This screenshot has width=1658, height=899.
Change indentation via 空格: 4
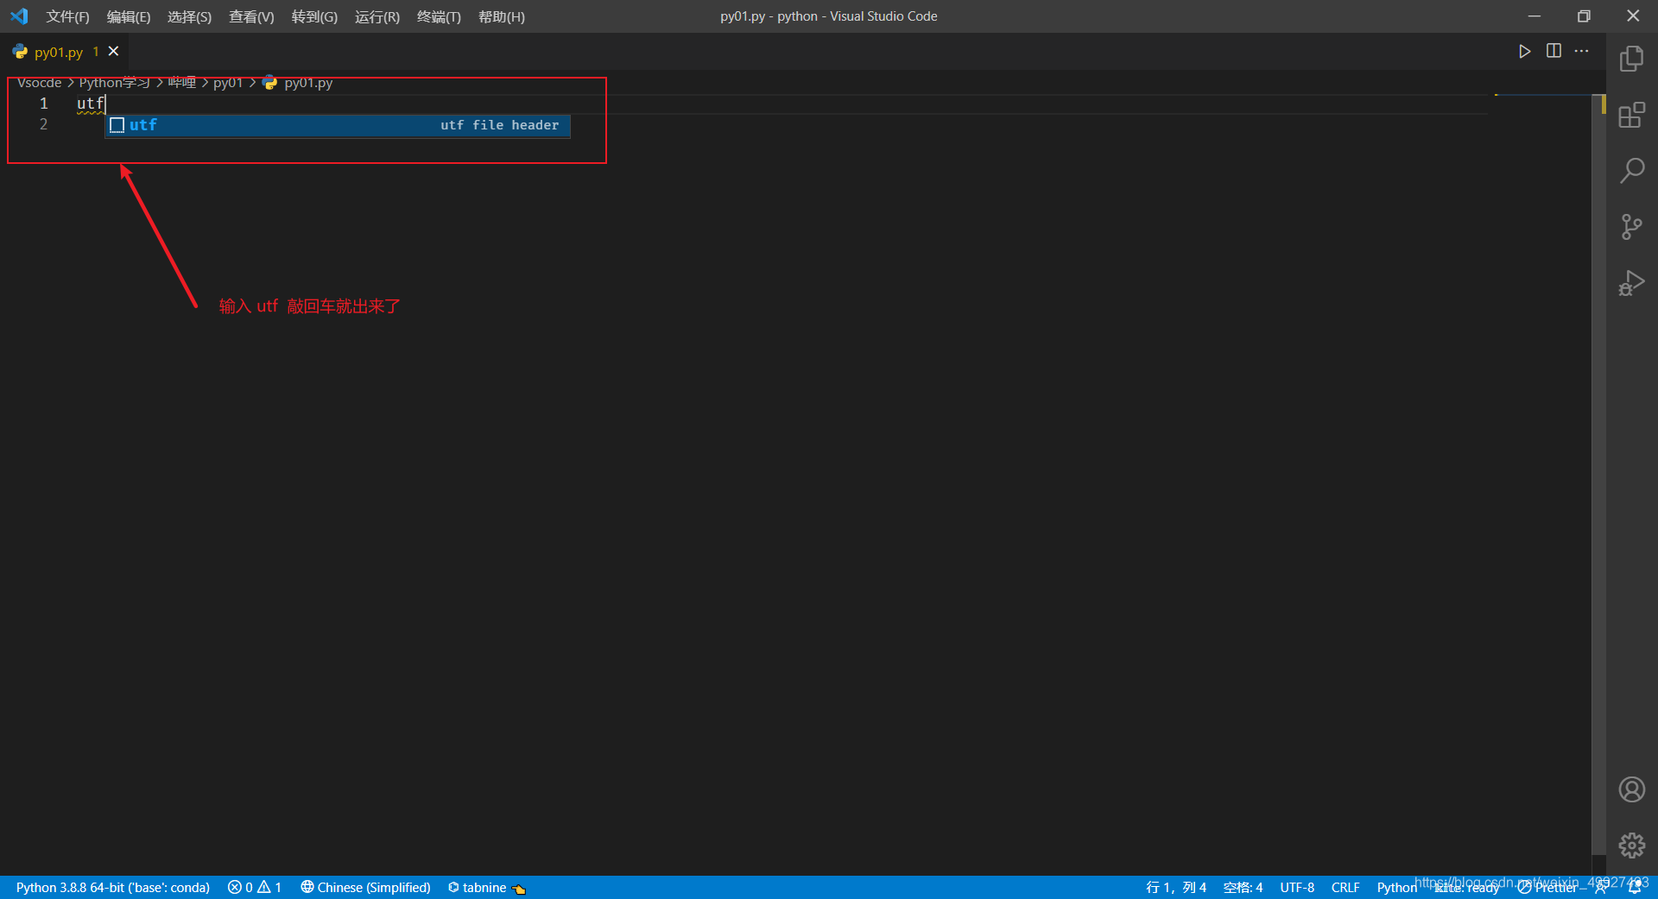coord(1243,888)
